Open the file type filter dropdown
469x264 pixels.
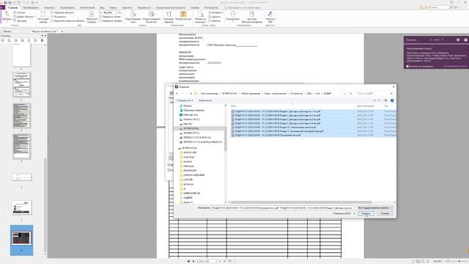[375, 208]
